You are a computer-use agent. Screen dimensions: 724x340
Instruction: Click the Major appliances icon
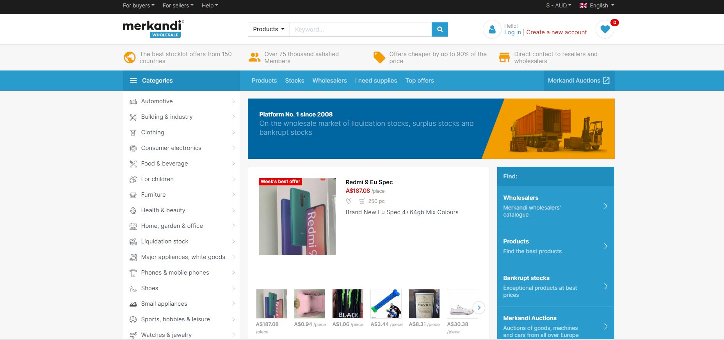pos(133,257)
